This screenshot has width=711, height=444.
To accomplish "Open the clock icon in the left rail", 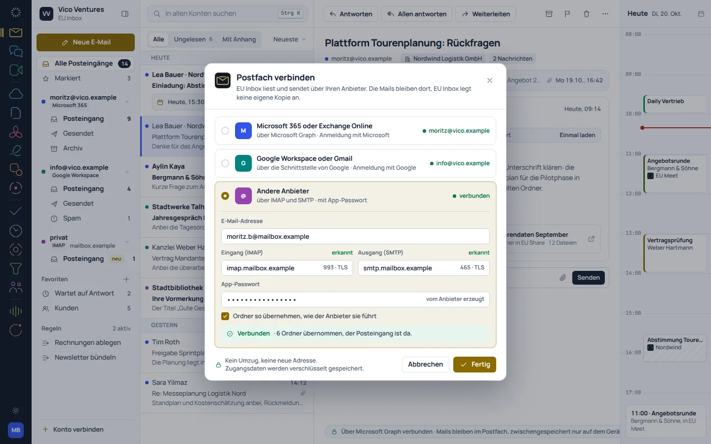I will [16, 230].
